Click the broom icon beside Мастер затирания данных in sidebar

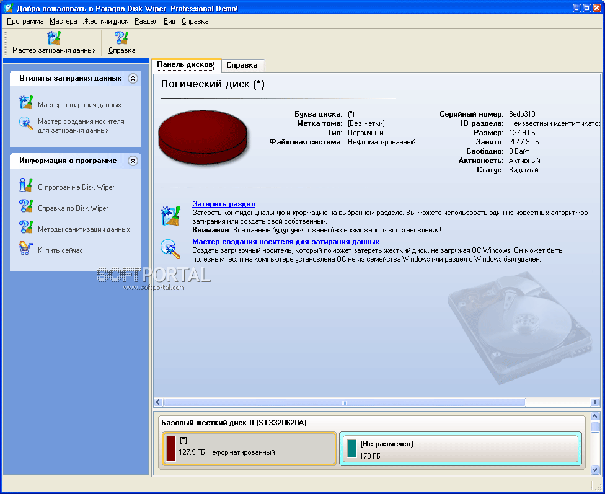click(x=26, y=103)
